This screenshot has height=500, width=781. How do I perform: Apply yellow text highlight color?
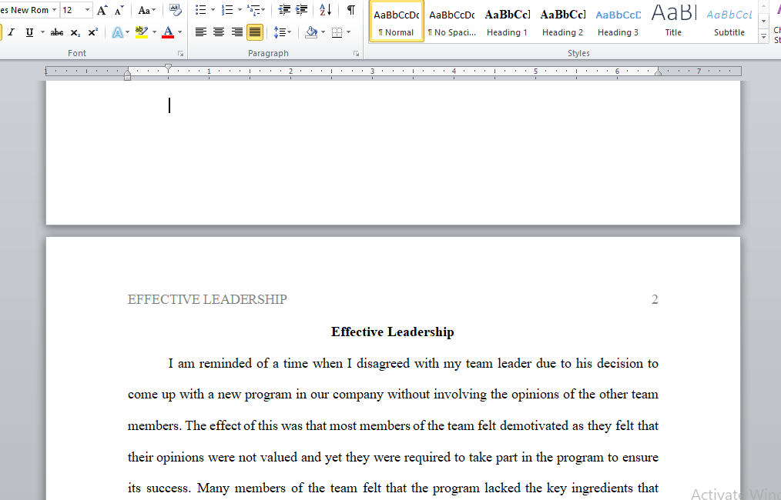[x=142, y=32]
